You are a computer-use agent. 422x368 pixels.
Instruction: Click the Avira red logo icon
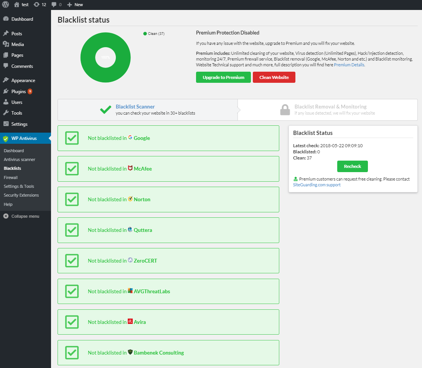[130, 322]
